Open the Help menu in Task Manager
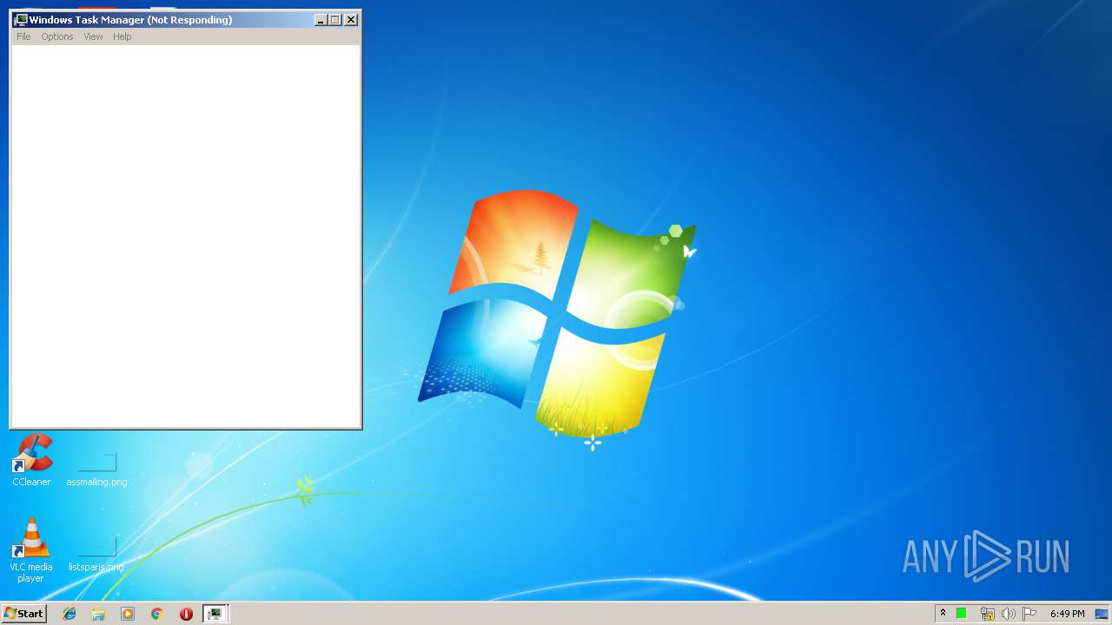The image size is (1112, 625). 122,36
